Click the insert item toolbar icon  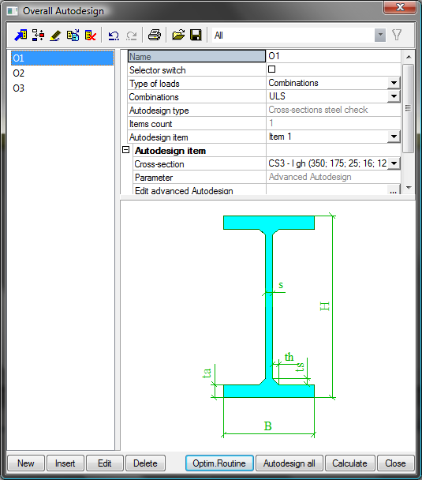[x=38, y=36]
